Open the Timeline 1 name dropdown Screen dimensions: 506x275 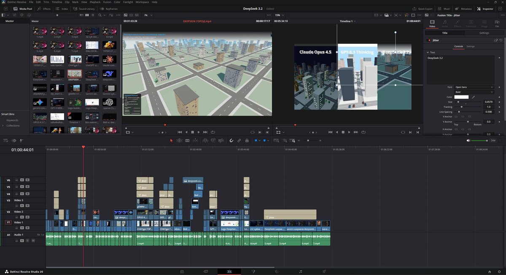(x=348, y=21)
